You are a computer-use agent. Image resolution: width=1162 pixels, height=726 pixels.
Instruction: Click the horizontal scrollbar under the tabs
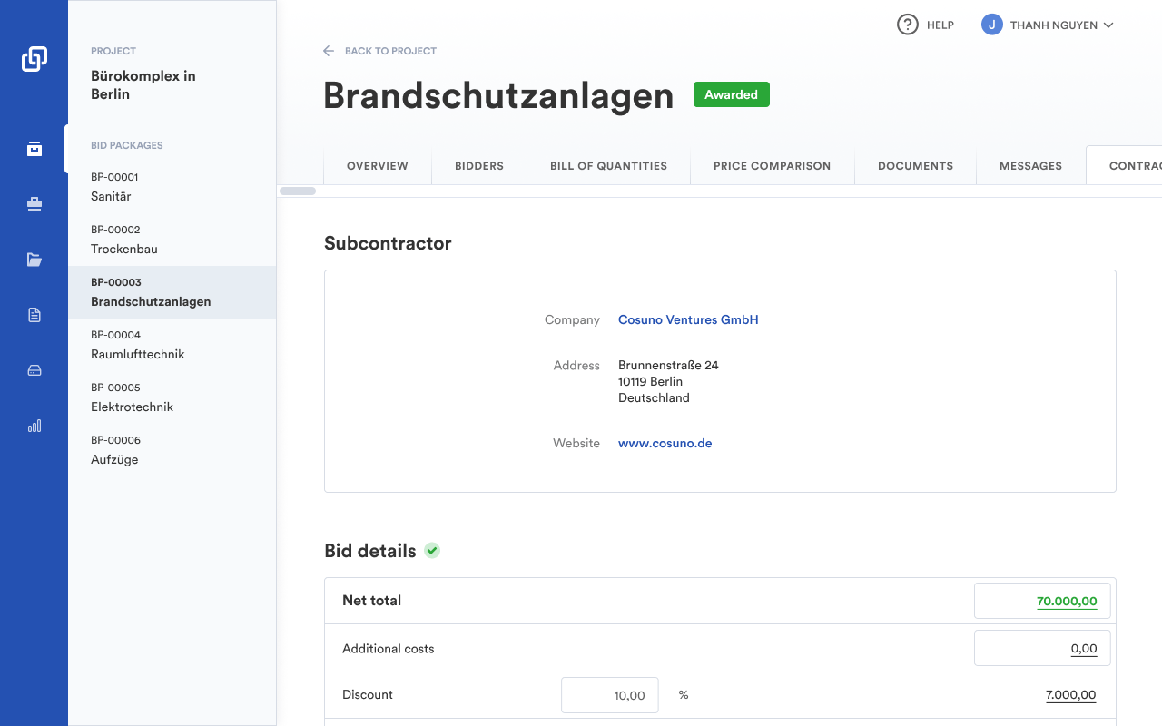[298, 191]
